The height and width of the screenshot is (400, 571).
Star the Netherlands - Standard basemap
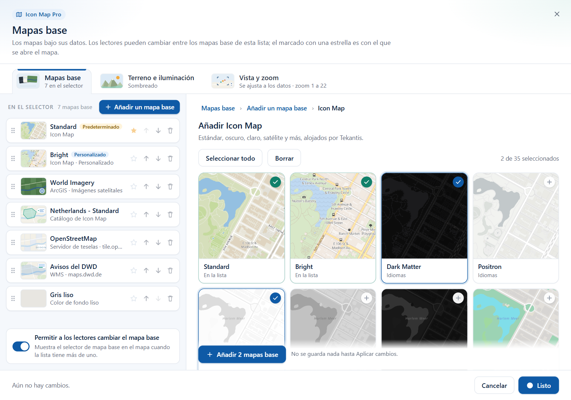pyautogui.click(x=134, y=214)
